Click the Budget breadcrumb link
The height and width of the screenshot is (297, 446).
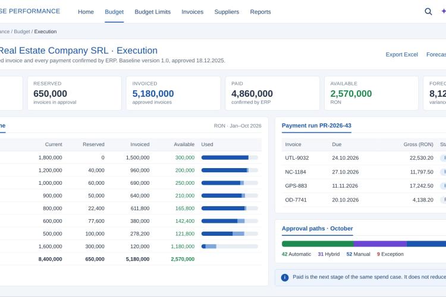coord(22,31)
